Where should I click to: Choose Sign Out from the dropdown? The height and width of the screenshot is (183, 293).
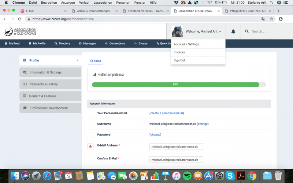pyautogui.click(x=198, y=60)
